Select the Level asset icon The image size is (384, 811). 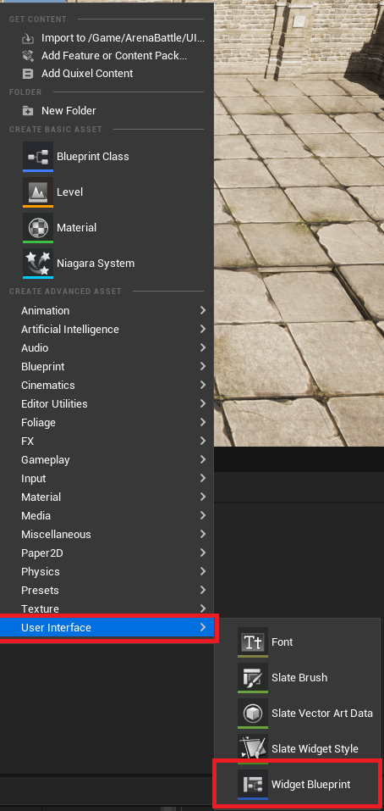click(38, 192)
